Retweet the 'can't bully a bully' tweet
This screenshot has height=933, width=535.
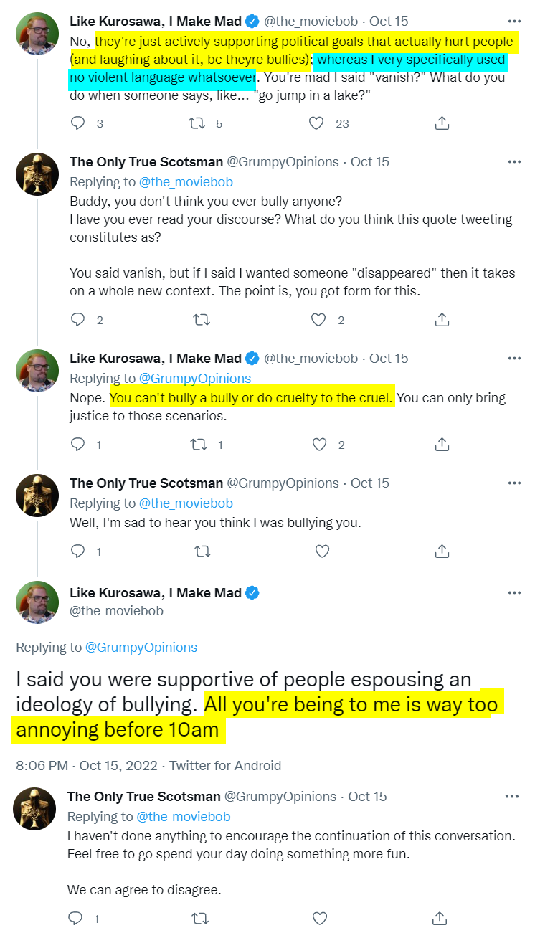click(x=199, y=445)
